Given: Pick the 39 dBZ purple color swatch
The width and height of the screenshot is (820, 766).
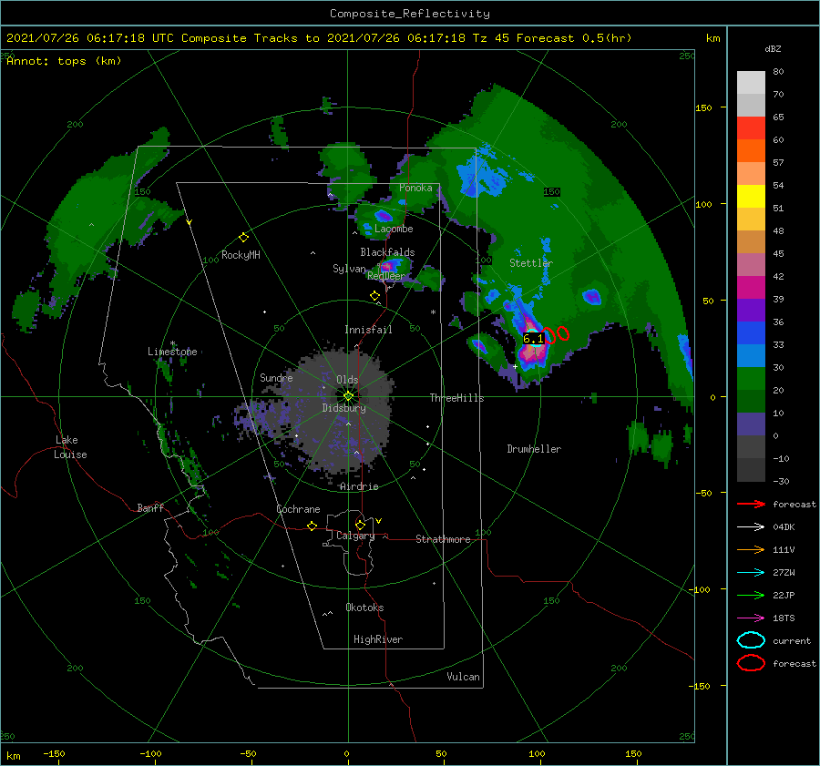Looking at the screenshot, I should click(751, 310).
